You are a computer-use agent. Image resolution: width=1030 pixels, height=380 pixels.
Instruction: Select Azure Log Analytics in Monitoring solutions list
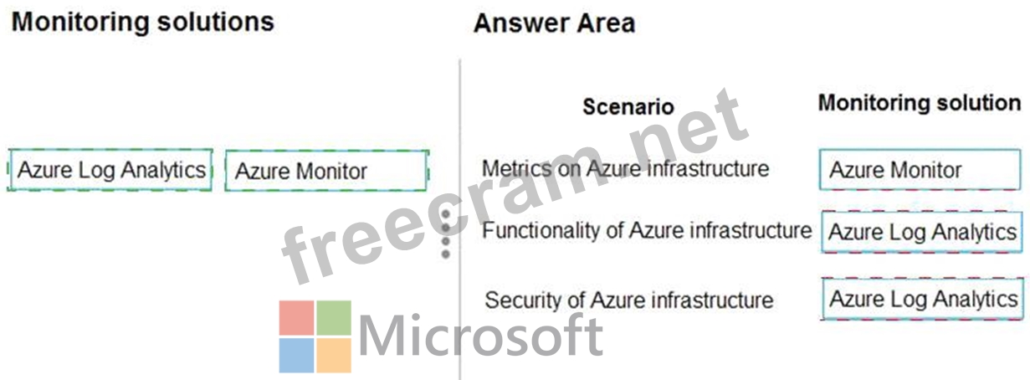tap(110, 171)
